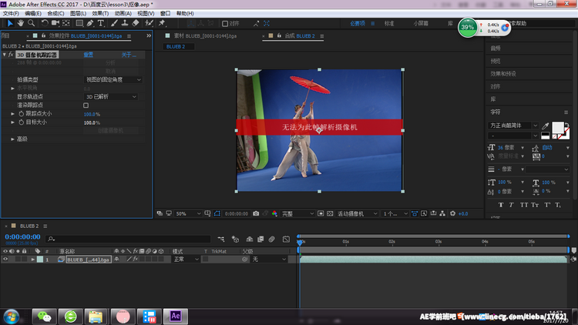Click Composition Flowchart icon in viewer bar

click(x=442, y=214)
